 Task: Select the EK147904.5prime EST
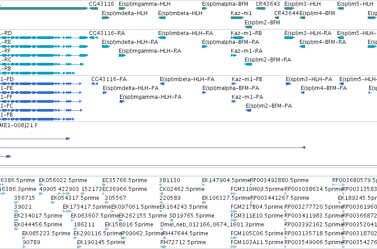click(x=203, y=185)
